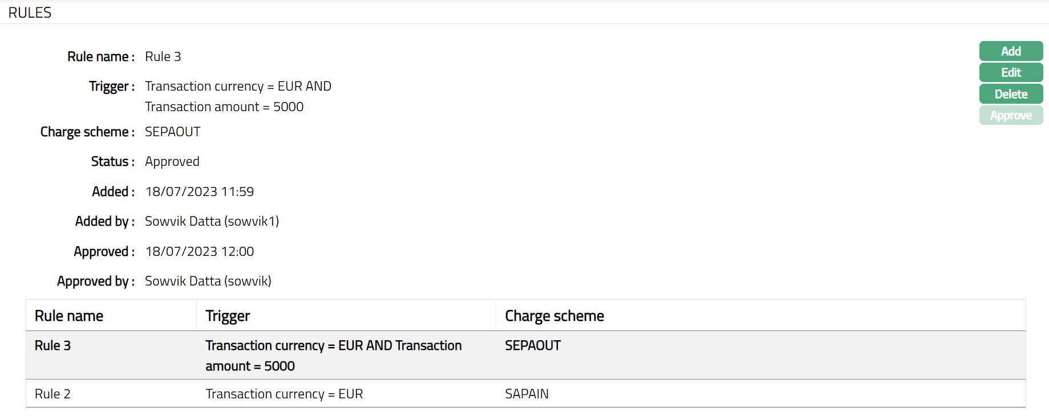Viewport: 1049px width, 416px height.
Task: Click Rule 3's trigger cell in table
Action: [x=333, y=356]
